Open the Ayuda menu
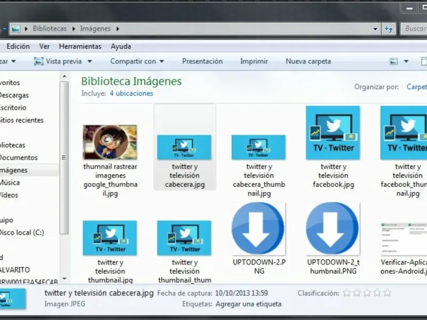Viewport: 427px width, 320px height. click(x=121, y=46)
